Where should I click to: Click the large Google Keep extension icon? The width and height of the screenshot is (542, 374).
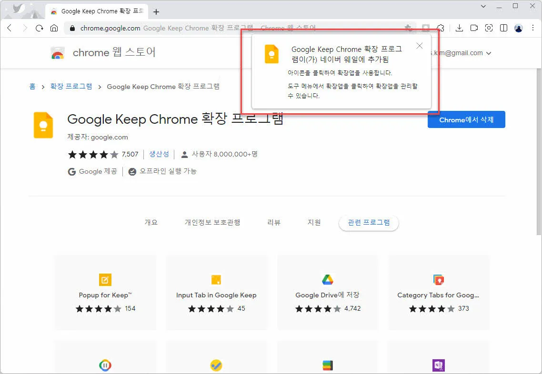(x=43, y=125)
